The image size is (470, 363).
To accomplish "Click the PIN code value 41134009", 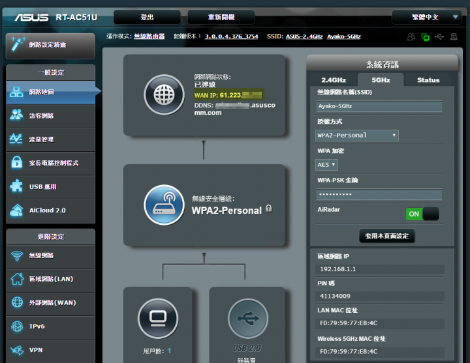I will (x=335, y=296).
